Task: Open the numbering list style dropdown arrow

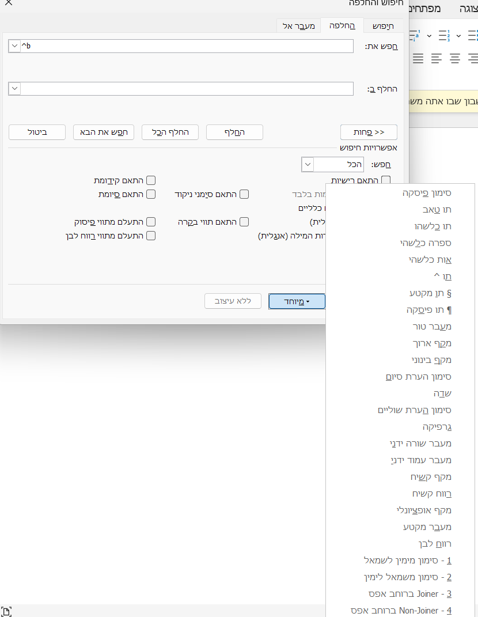Action: 458,36
